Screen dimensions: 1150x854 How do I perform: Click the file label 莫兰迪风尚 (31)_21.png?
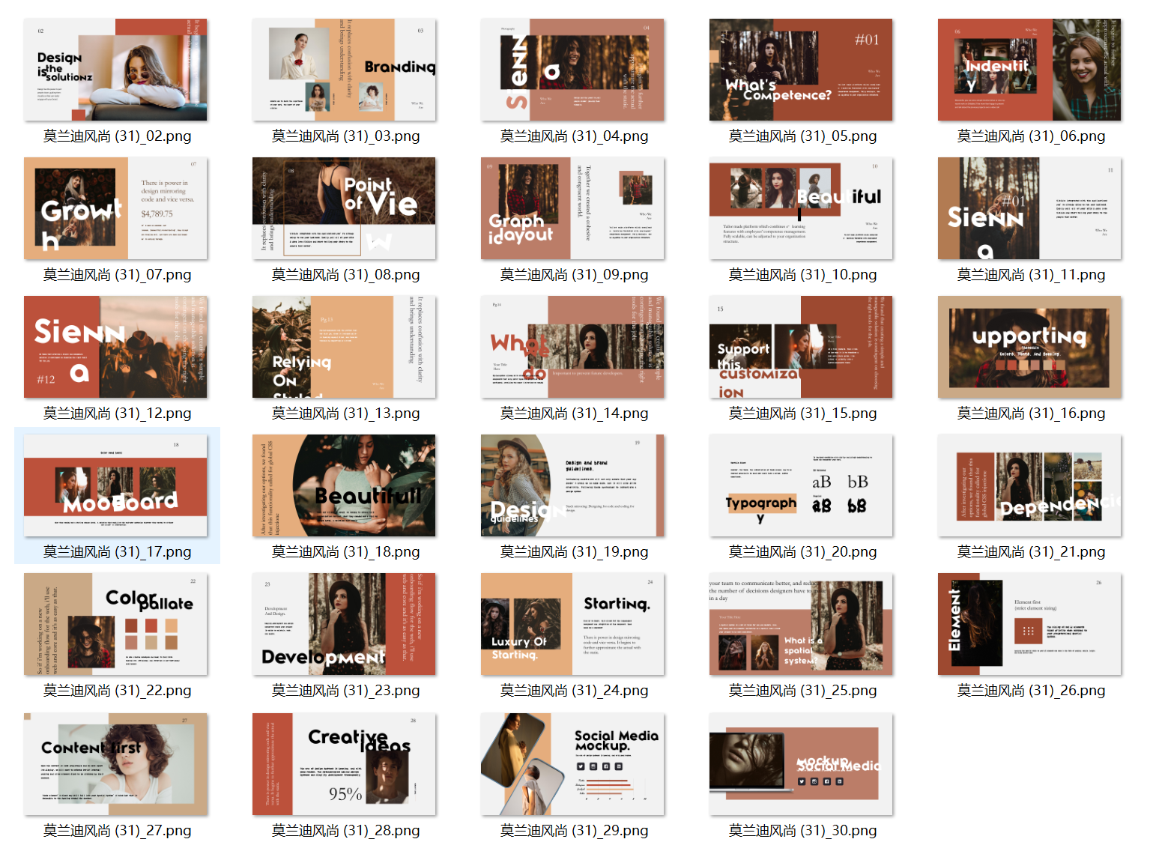1031,551
